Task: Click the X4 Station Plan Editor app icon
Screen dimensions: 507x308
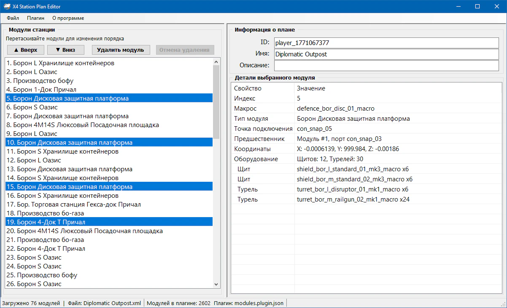Action: click(7, 6)
